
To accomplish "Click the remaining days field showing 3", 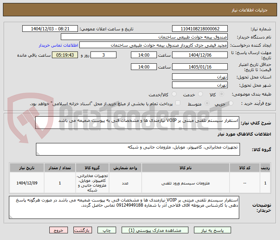I will tap(103, 55).
